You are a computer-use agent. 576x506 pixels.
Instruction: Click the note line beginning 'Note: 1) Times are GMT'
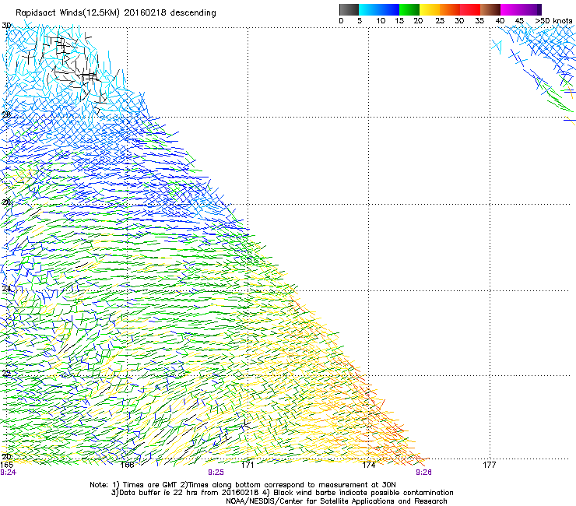pyautogui.click(x=243, y=485)
